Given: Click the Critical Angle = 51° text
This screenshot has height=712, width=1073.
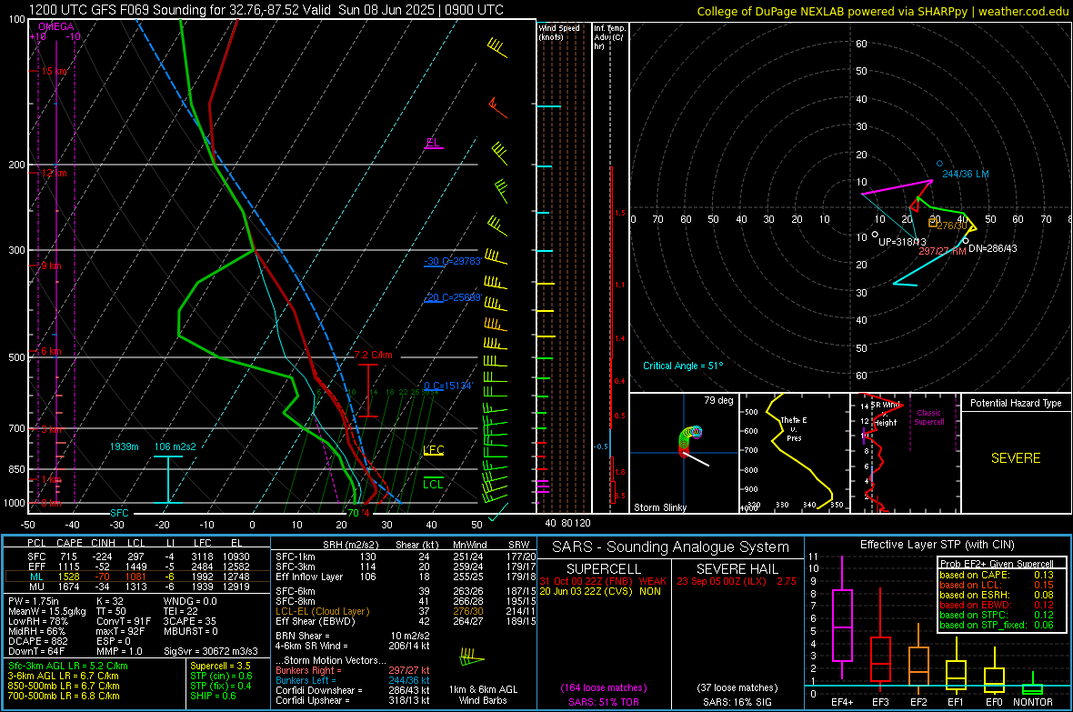Looking at the screenshot, I should pos(683,366).
